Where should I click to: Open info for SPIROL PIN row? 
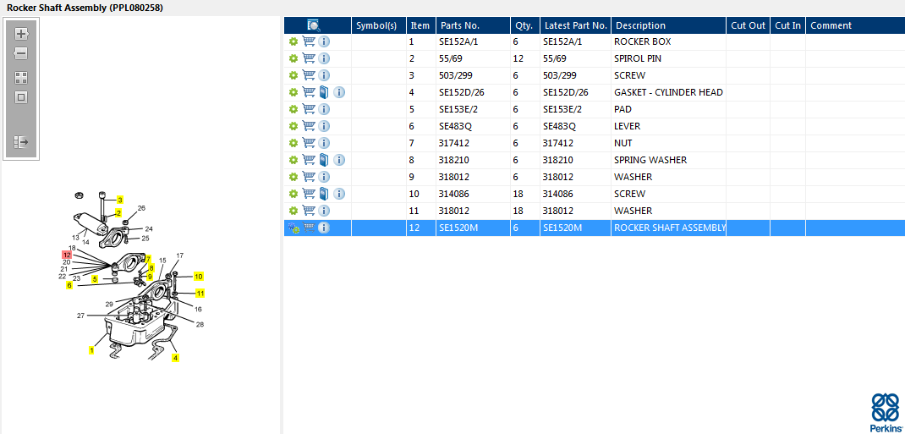coord(324,58)
